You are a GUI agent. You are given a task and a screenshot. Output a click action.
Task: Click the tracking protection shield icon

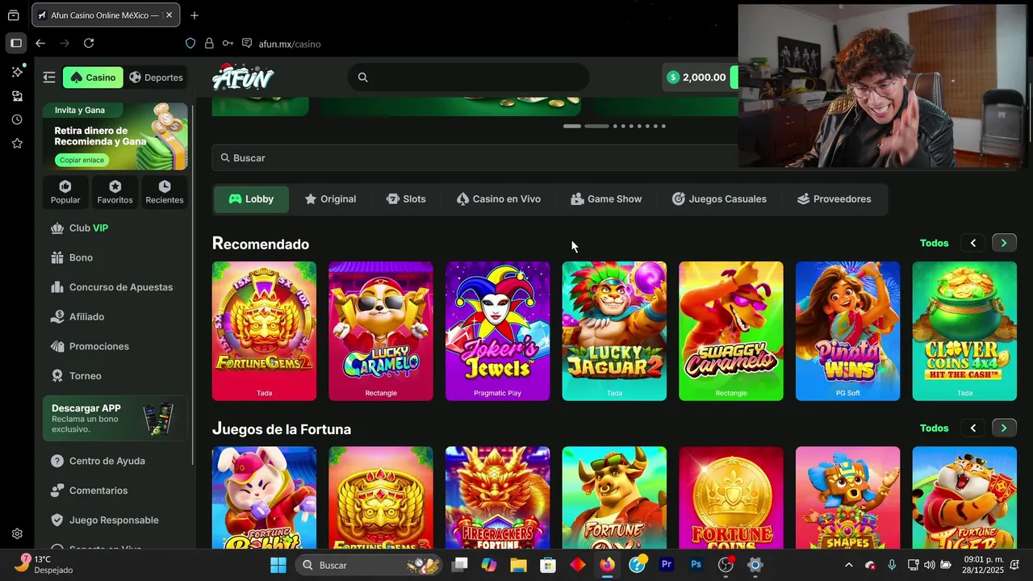[190, 44]
